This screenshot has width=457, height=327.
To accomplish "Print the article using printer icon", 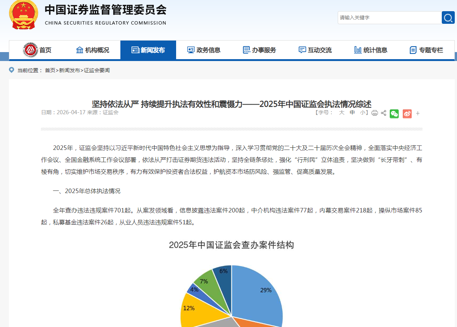I will click(x=375, y=113).
